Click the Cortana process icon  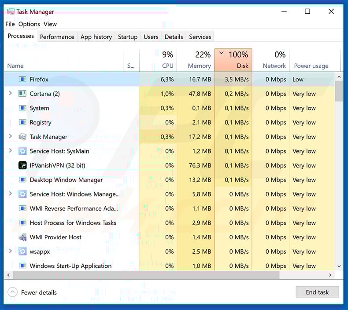(x=22, y=94)
